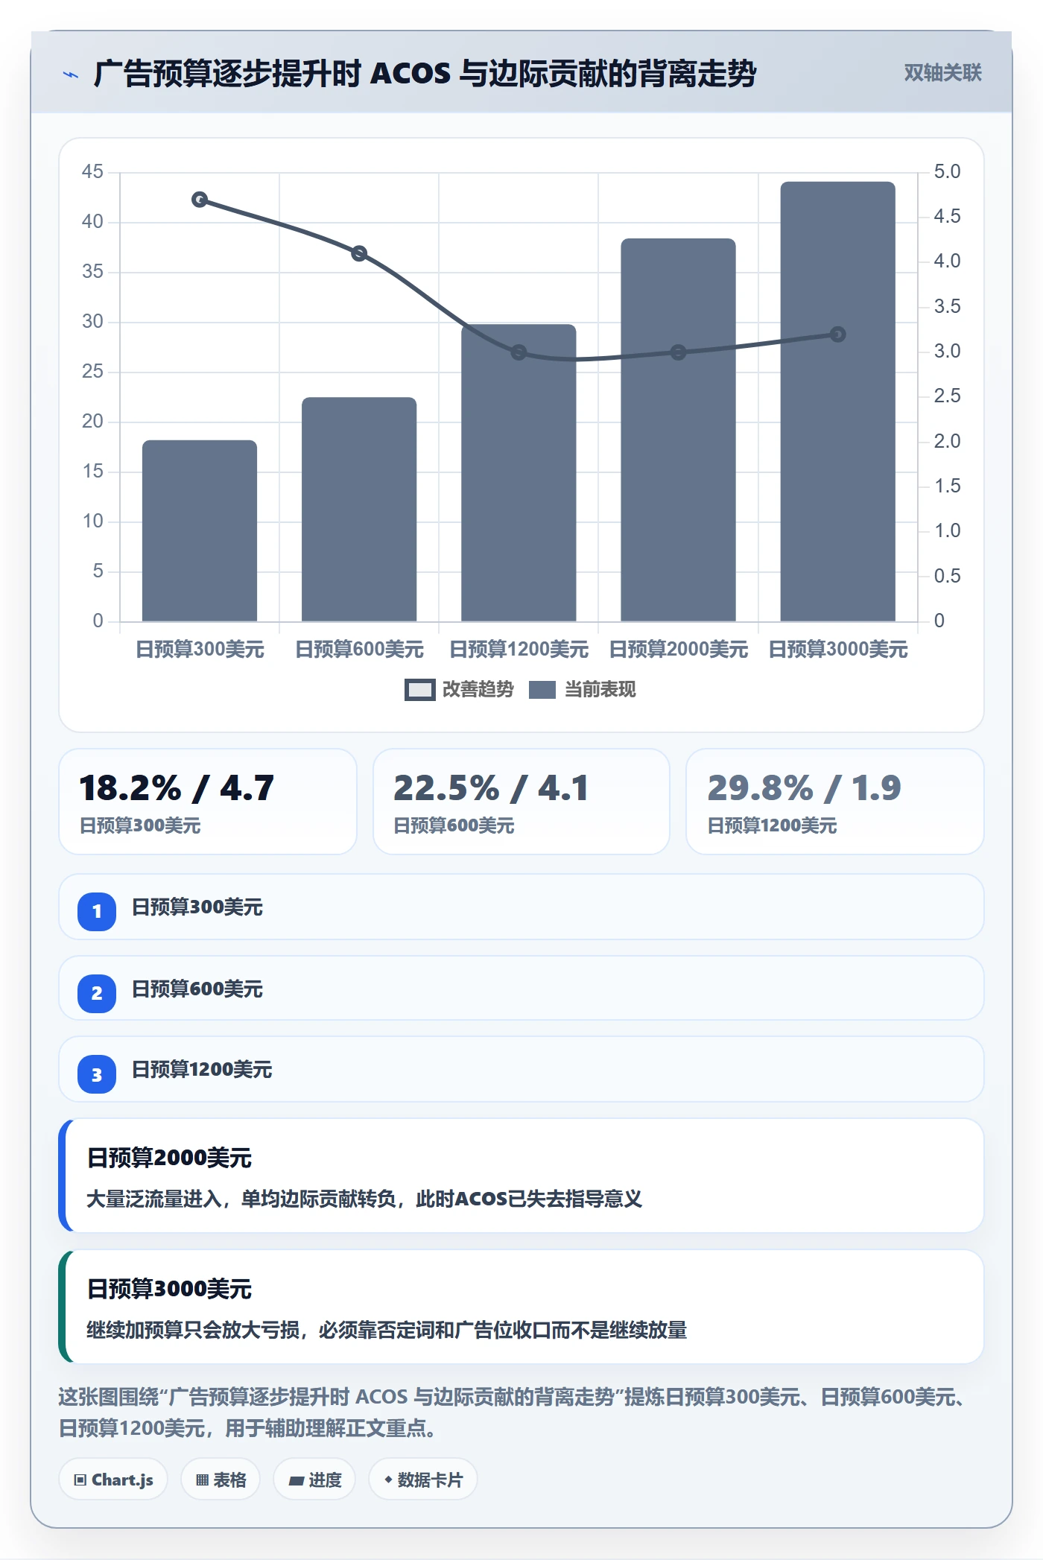Click the summary paragraph starting 这张图围绕
The image size is (1043, 1560).
tap(514, 1412)
